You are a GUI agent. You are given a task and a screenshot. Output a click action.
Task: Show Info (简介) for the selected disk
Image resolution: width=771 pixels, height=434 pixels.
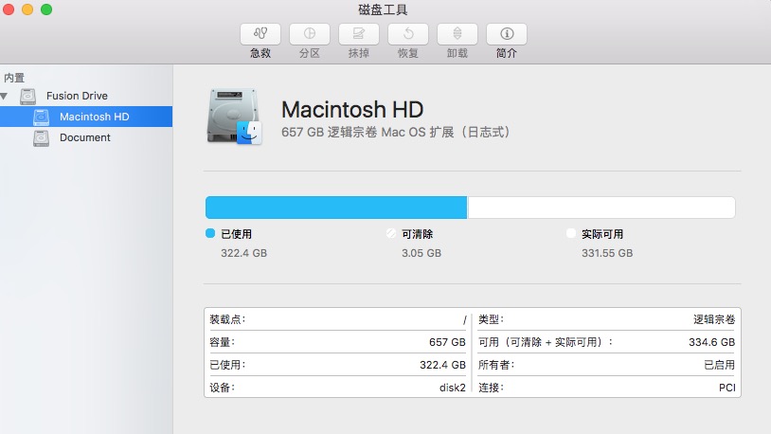[x=507, y=34]
